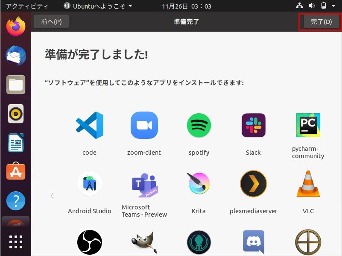Click the Spotify app icon
Image resolution: width=342 pixels, height=256 pixels.
(x=199, y=125)
